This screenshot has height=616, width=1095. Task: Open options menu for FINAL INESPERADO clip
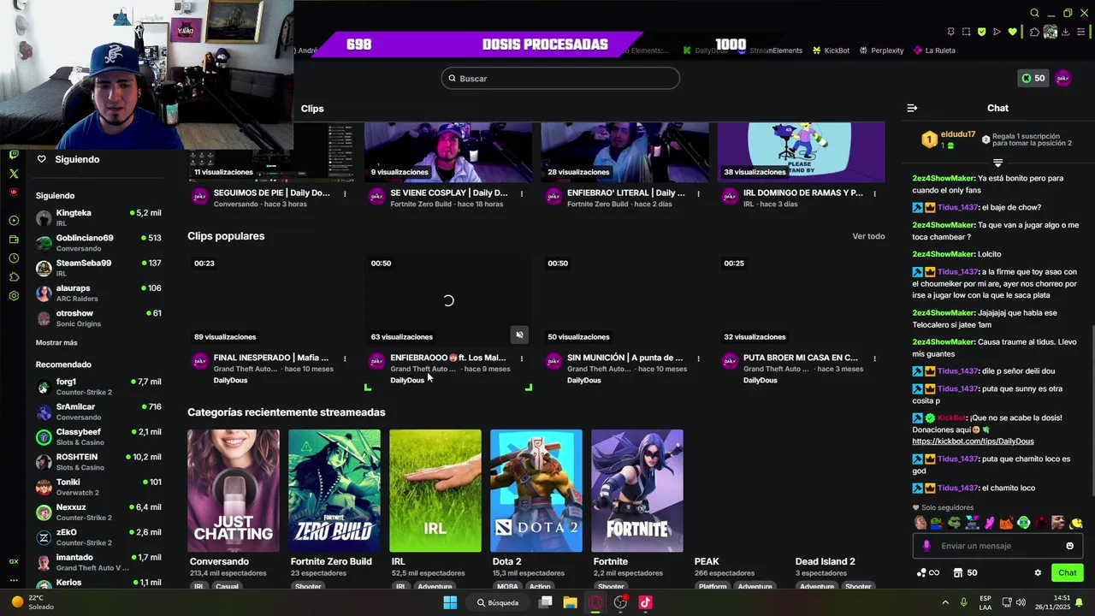coord(345,358)
